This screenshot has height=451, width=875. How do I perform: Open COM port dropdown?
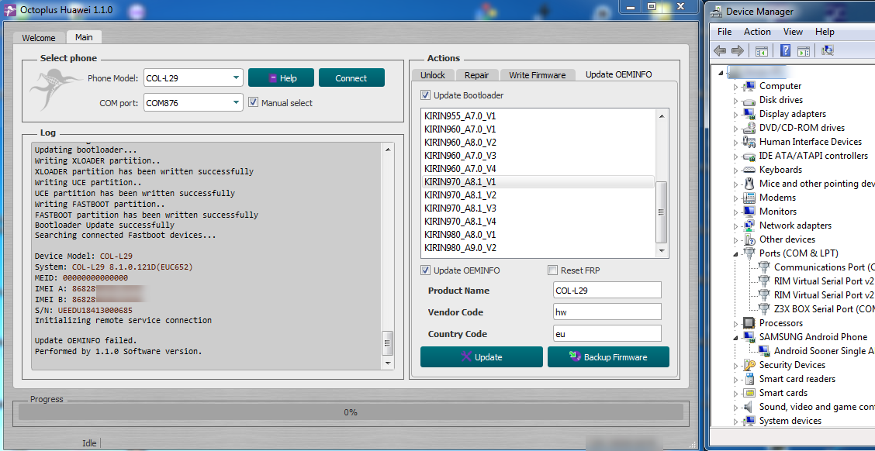pyautogui.click(x=236, y=102)
